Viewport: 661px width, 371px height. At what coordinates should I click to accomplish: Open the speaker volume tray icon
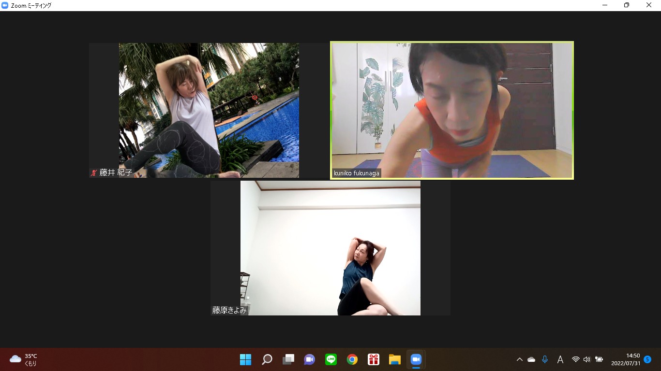587,359
